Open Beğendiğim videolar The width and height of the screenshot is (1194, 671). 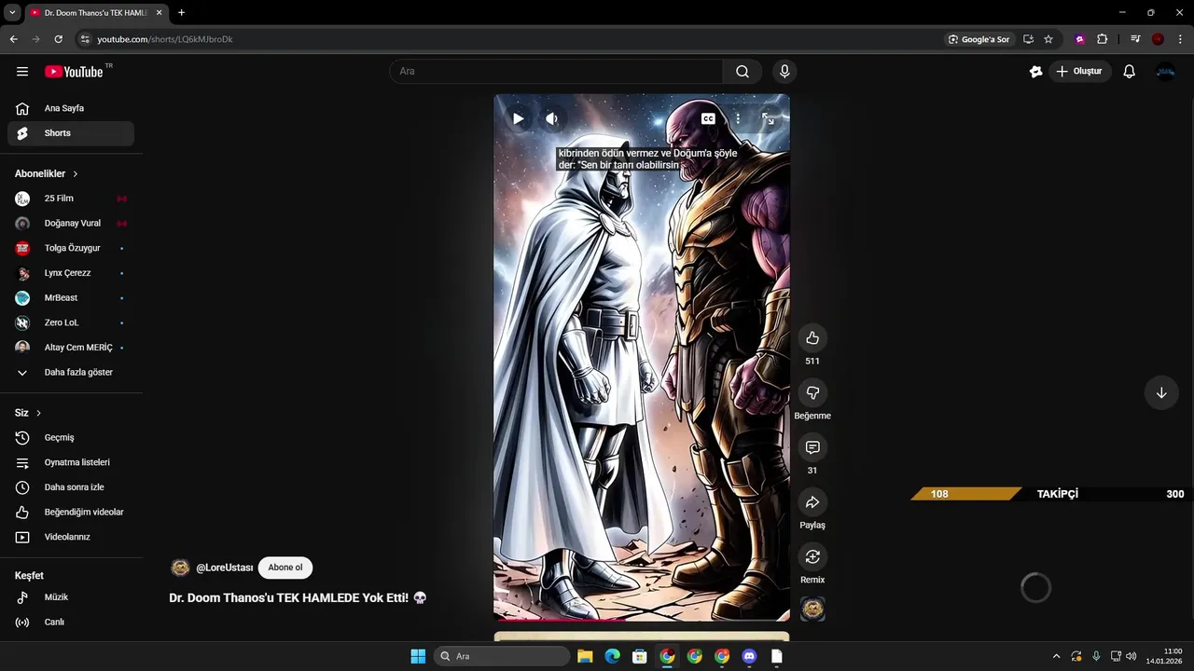[x=71, y=513]
